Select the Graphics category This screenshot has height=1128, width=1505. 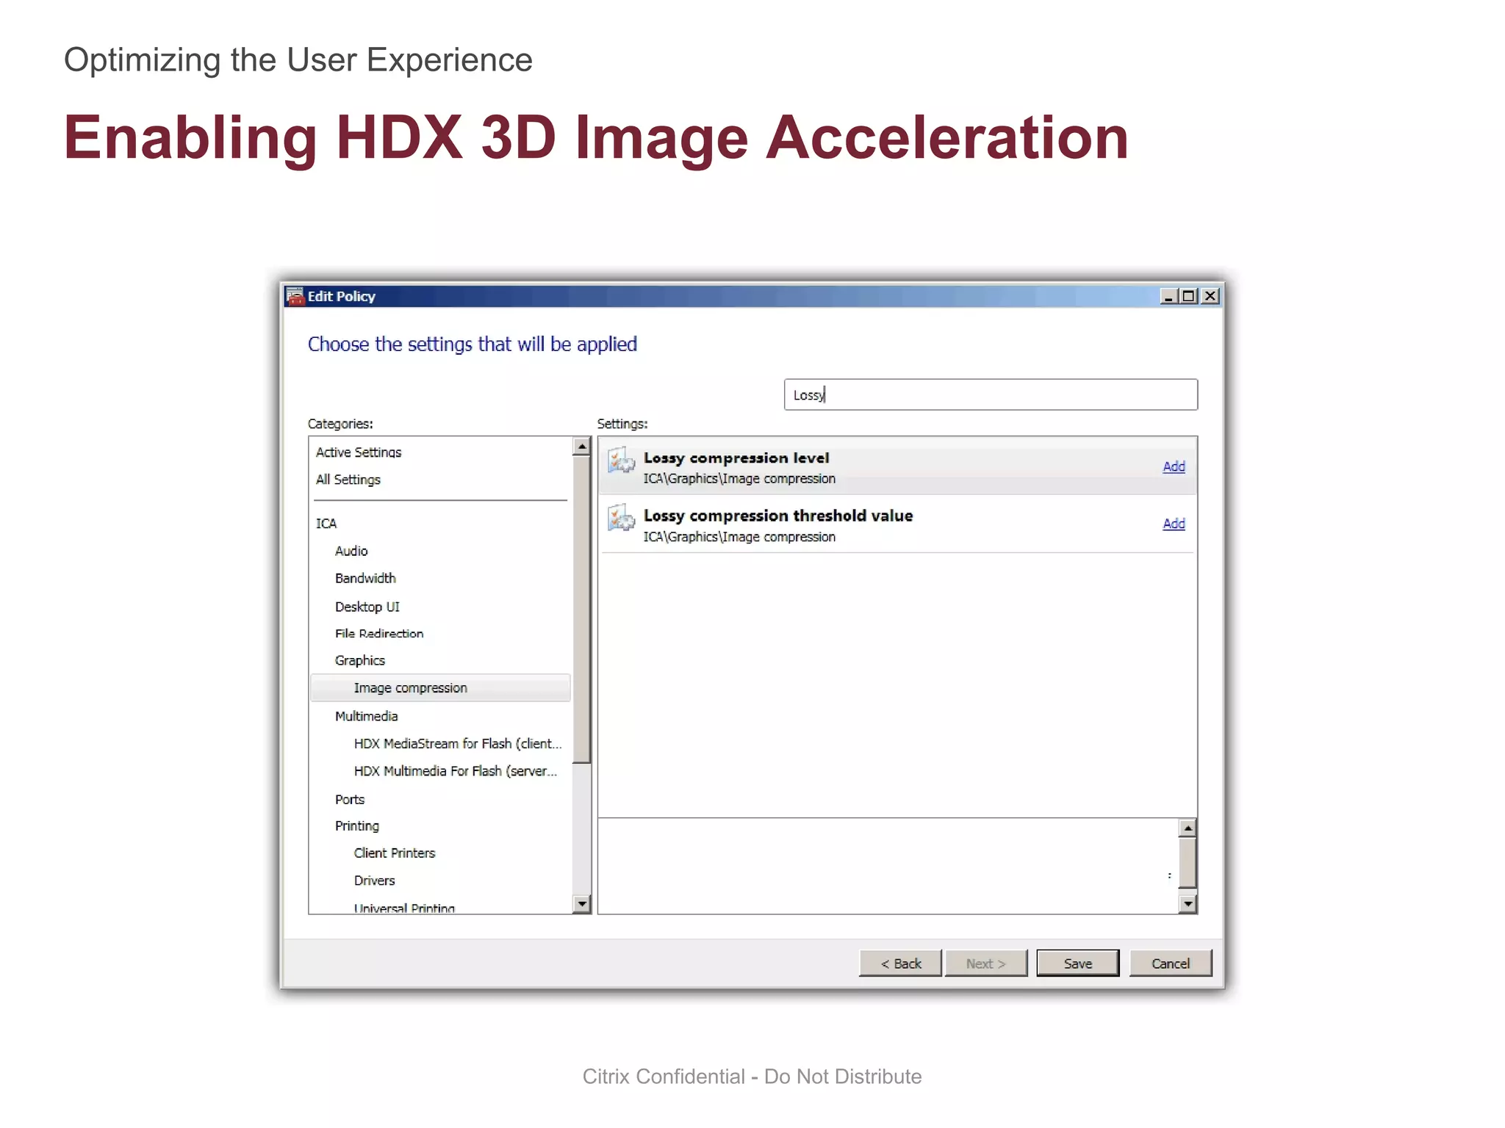pyautogui.click(x=360, y=660)
